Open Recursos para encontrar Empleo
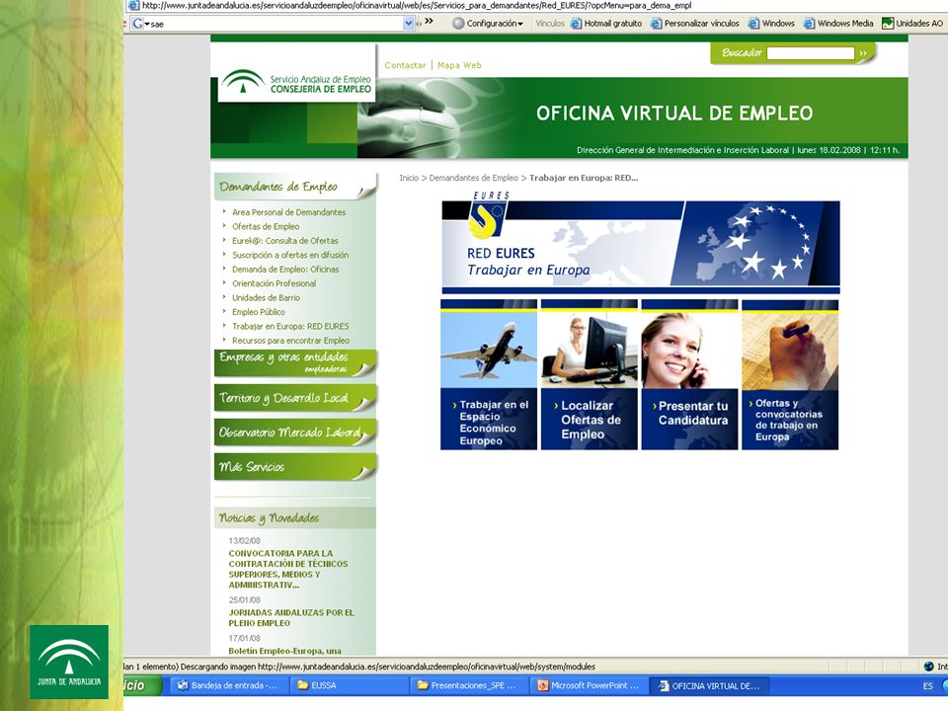948x711 pixels. (290, 341)
